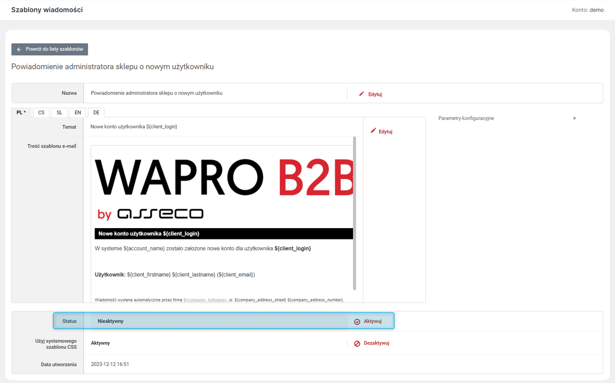Click the WAPRO B2B logo in preview

[224, 177]
